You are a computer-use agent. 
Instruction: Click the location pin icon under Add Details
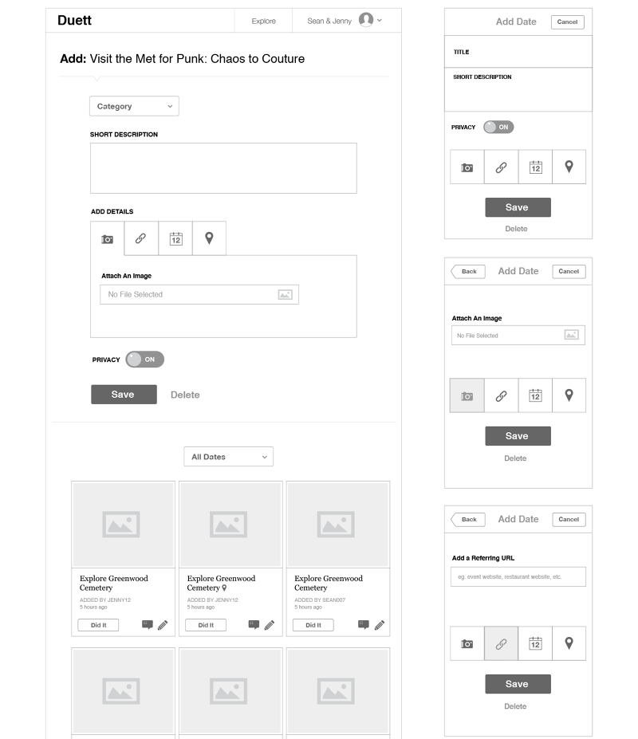[x=209, y=238]
